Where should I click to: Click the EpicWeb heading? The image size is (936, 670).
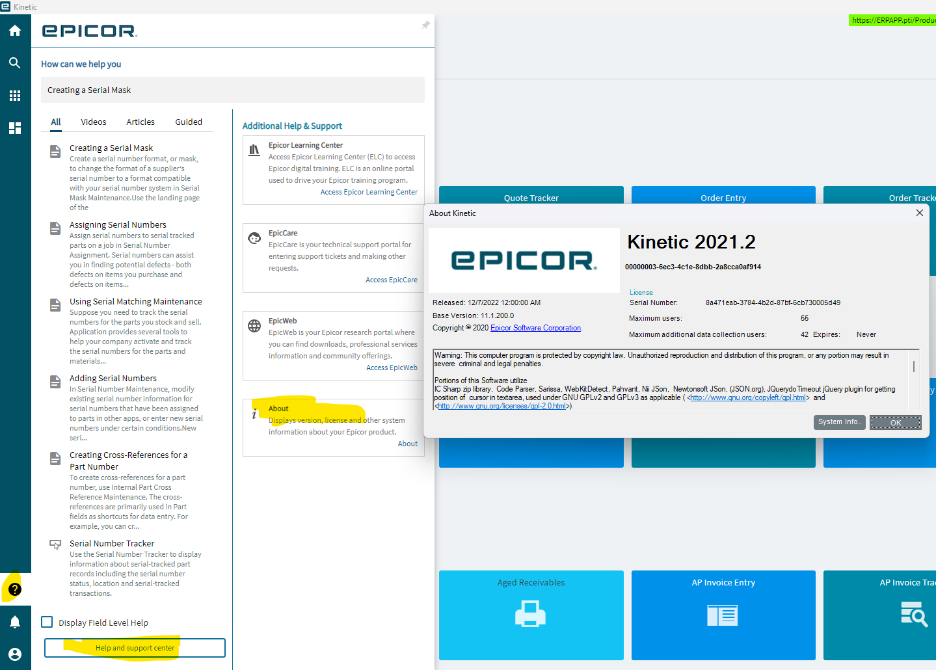coord(282,321)
